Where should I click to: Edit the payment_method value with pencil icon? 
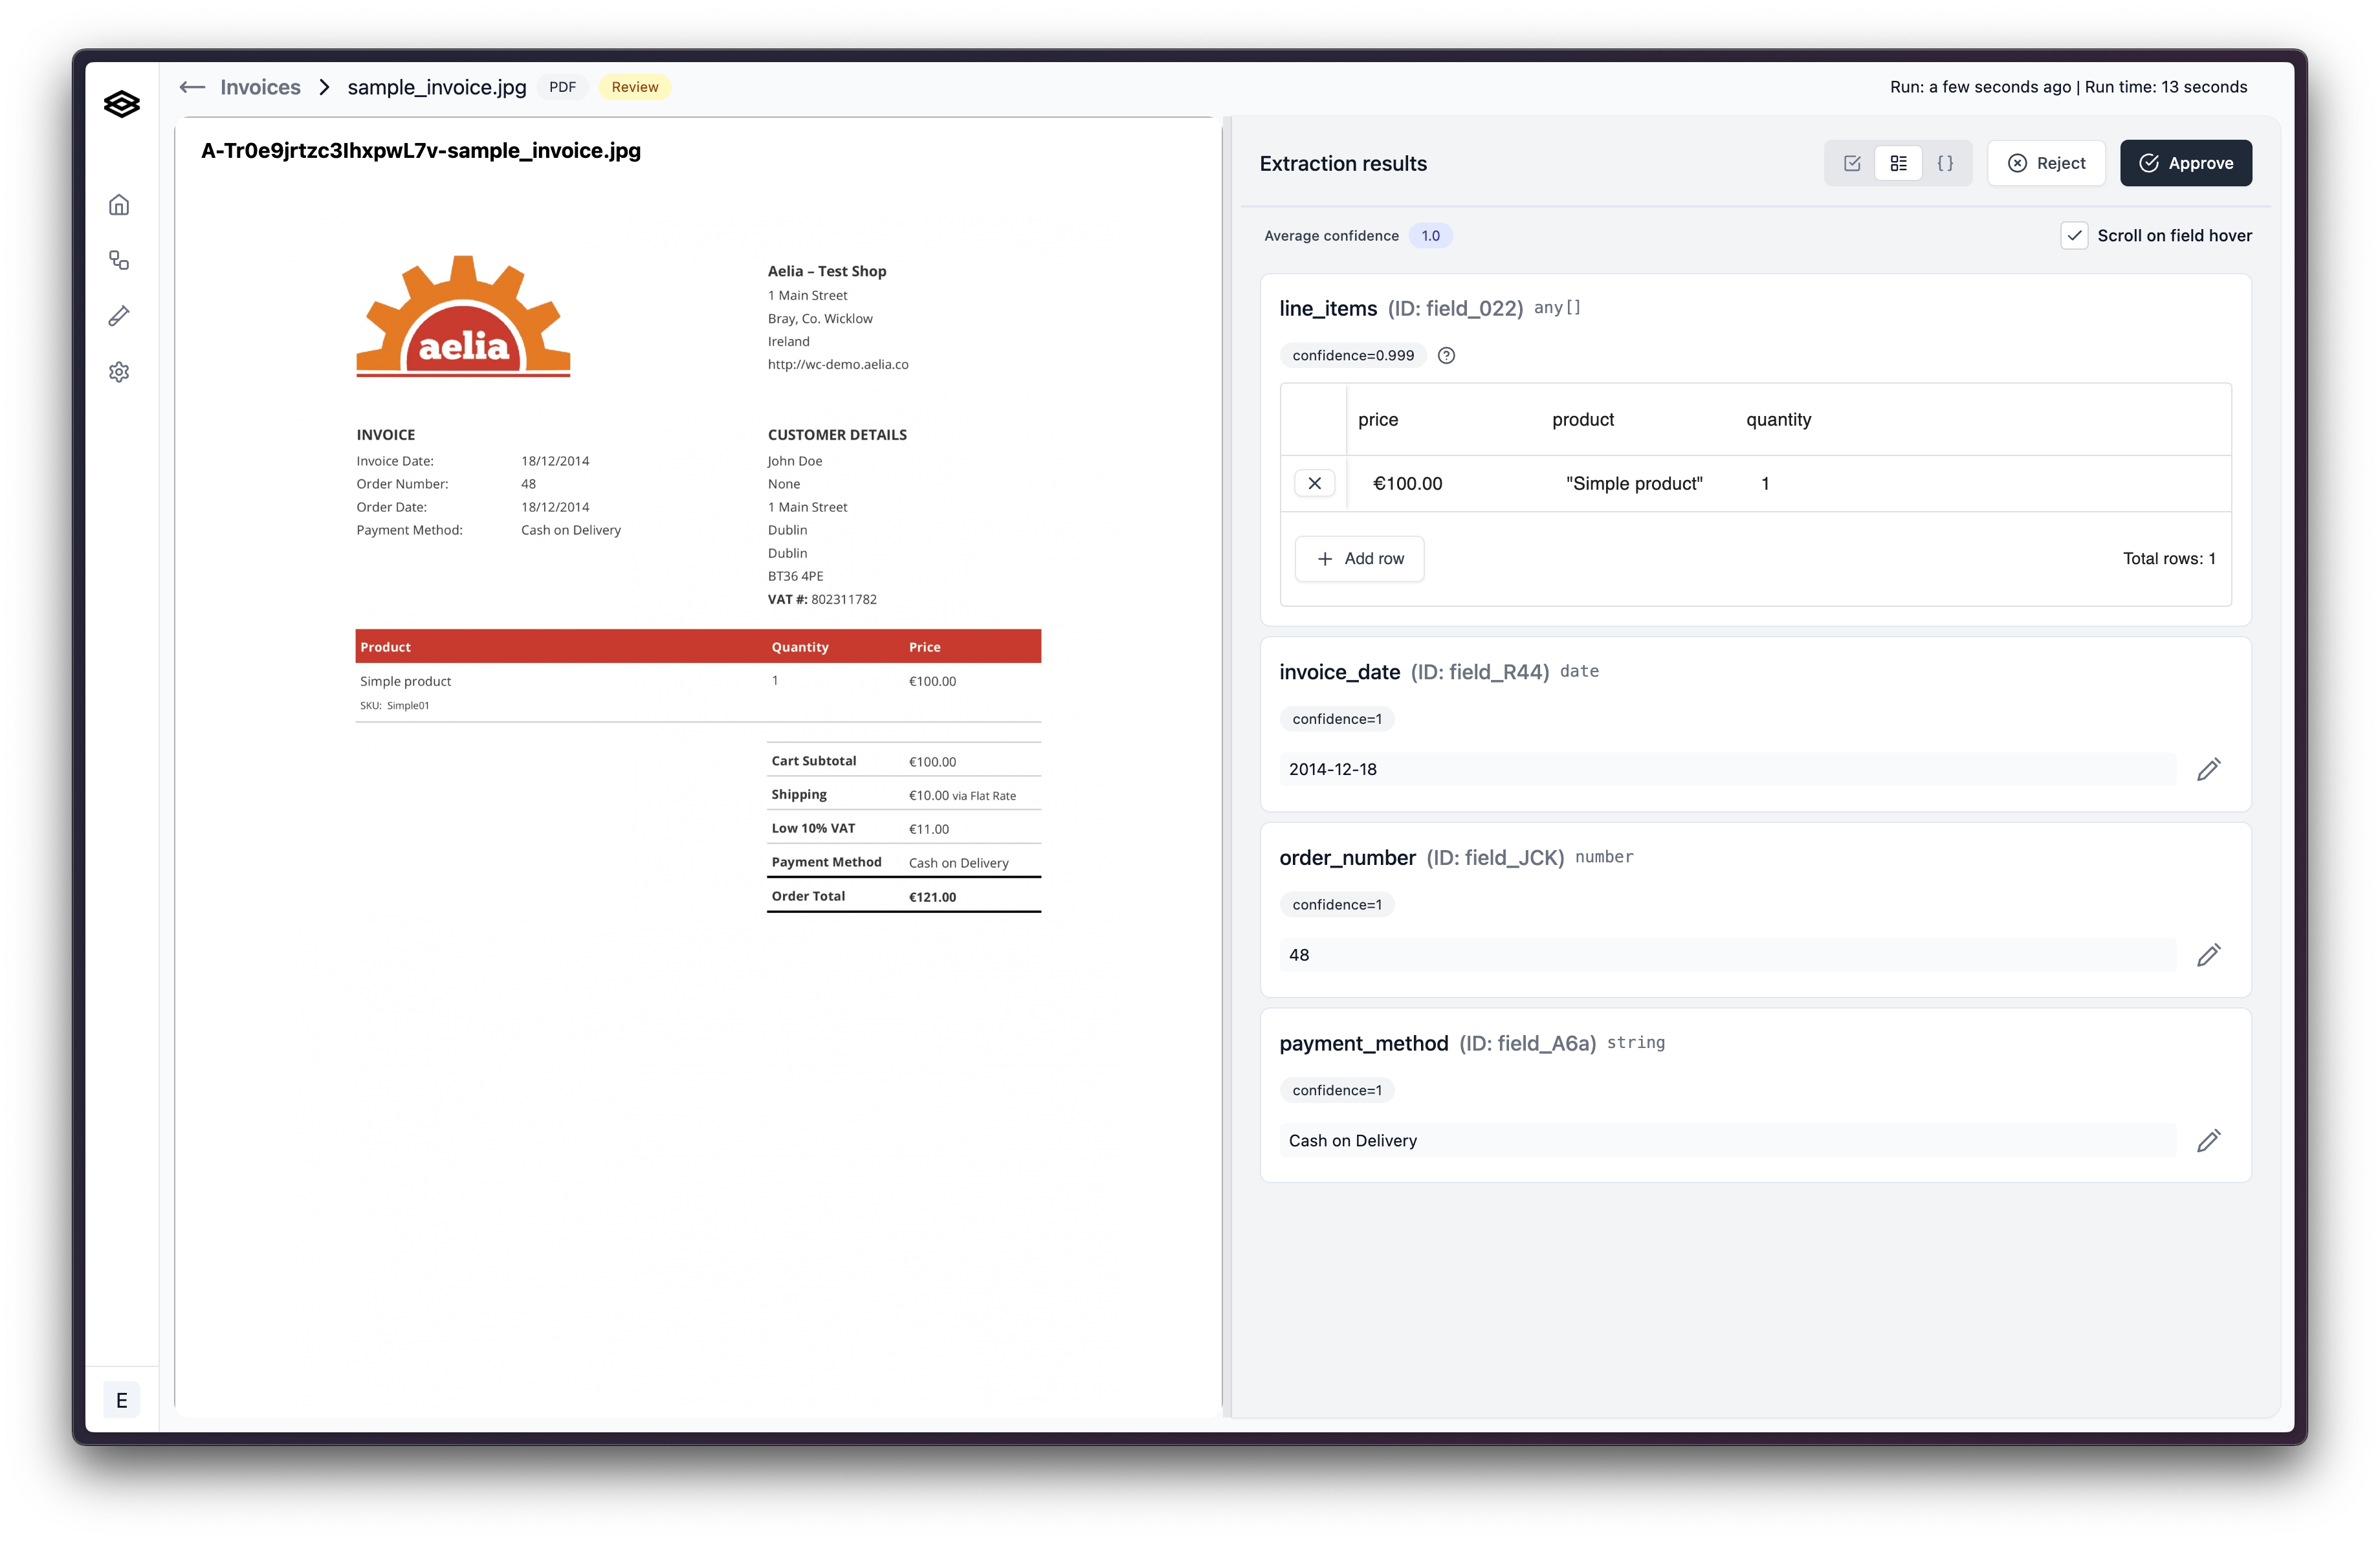coord(2208,1140)
